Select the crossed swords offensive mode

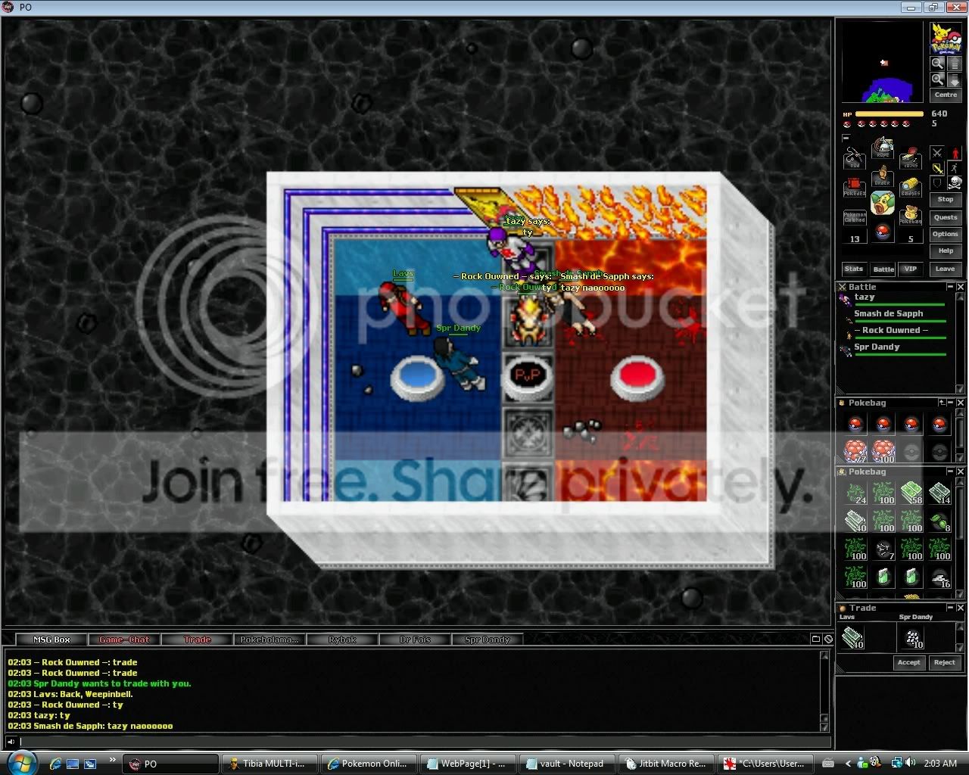937,153
